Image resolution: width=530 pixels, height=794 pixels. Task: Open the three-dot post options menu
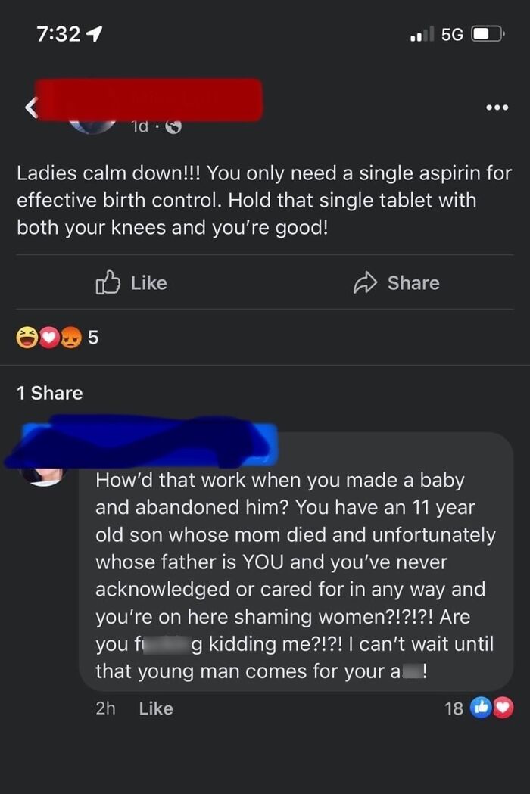pyautogui.click(x=497, y=108)
